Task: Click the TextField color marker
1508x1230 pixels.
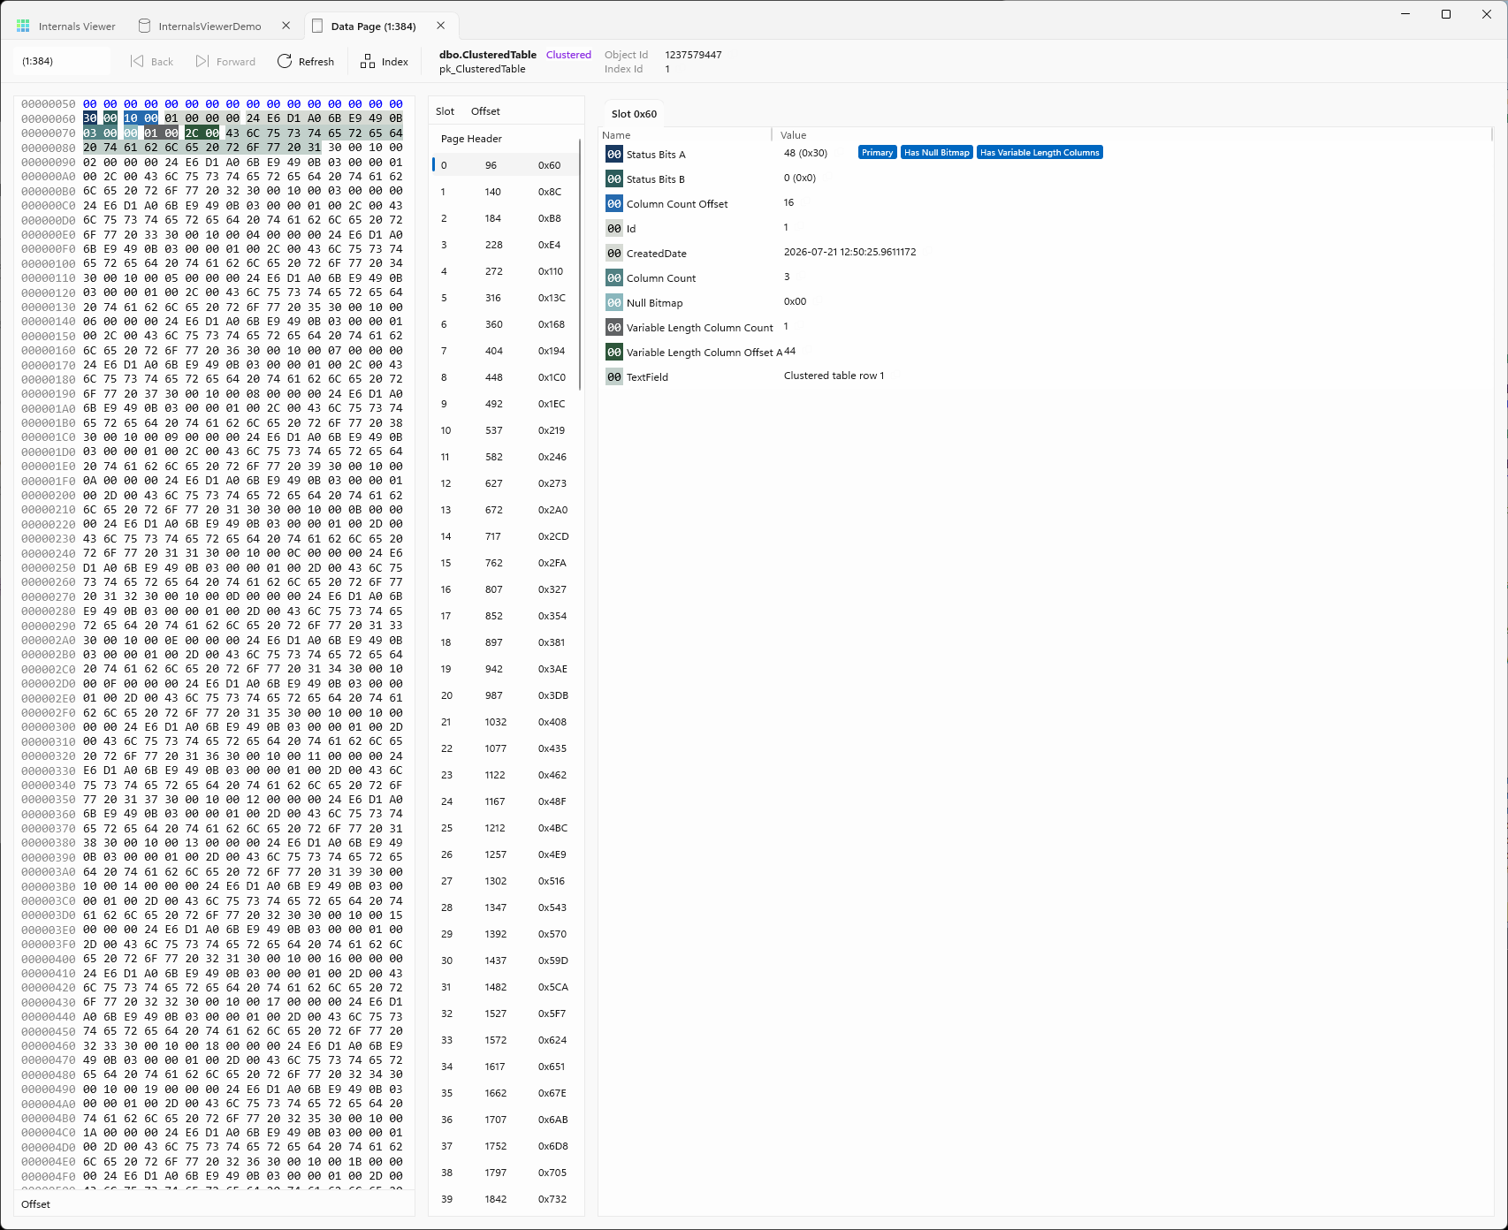Action: point(614,377)
